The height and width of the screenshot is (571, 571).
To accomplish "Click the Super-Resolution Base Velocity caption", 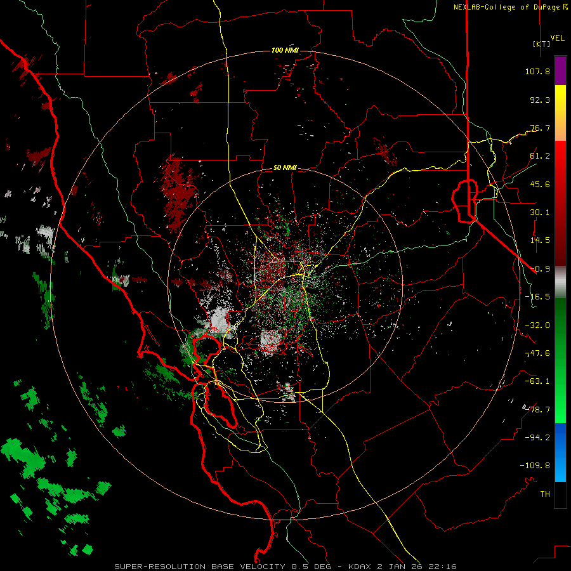I will pos(285,567).
